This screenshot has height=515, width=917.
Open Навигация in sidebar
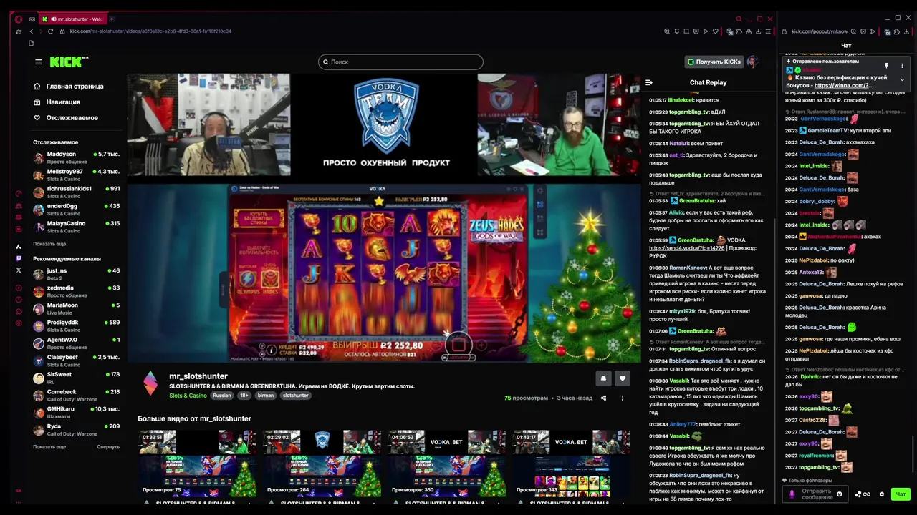tap(57, 102)
